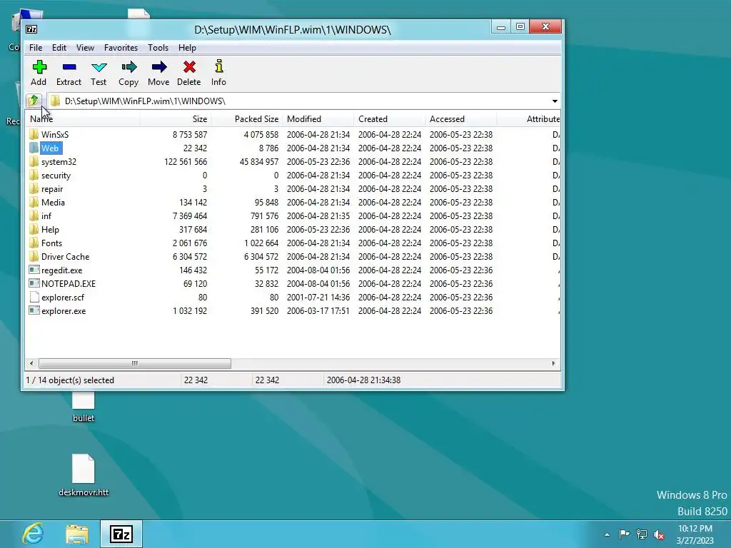Select the highlighted Web folder name
This screenshot has height=548, width=731.
51,148
